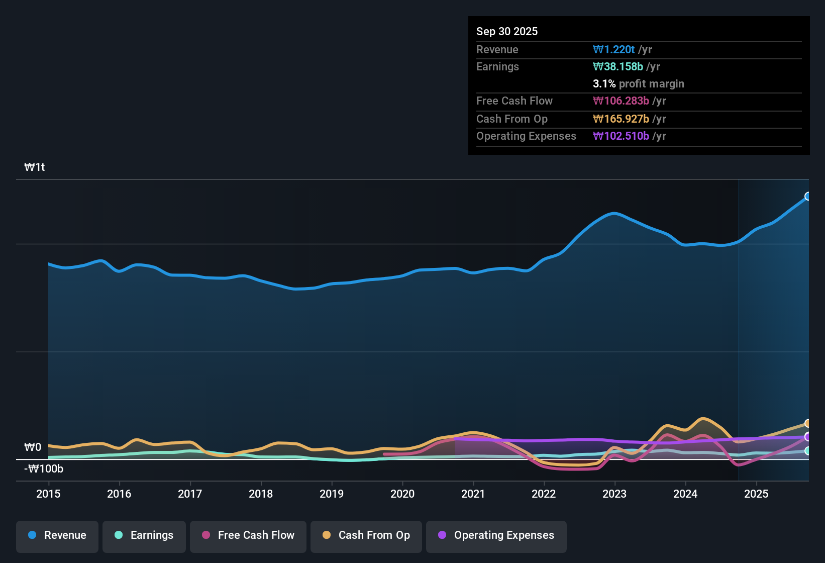Expand the profit margin details row
This screenshot has height=563, width=825.
point(638,83)
